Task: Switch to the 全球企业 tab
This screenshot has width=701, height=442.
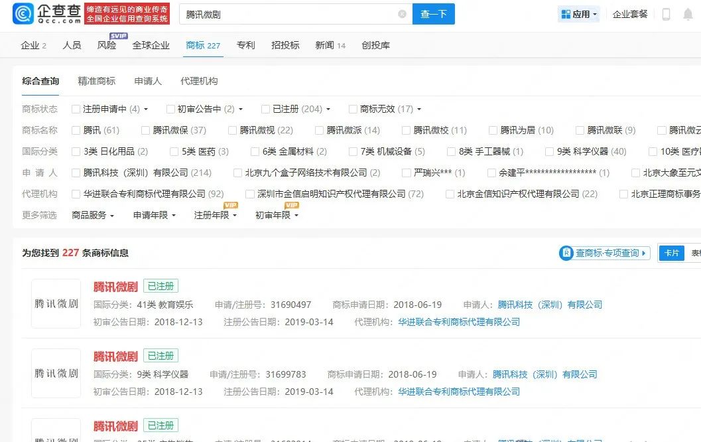Action: [151, 45]
